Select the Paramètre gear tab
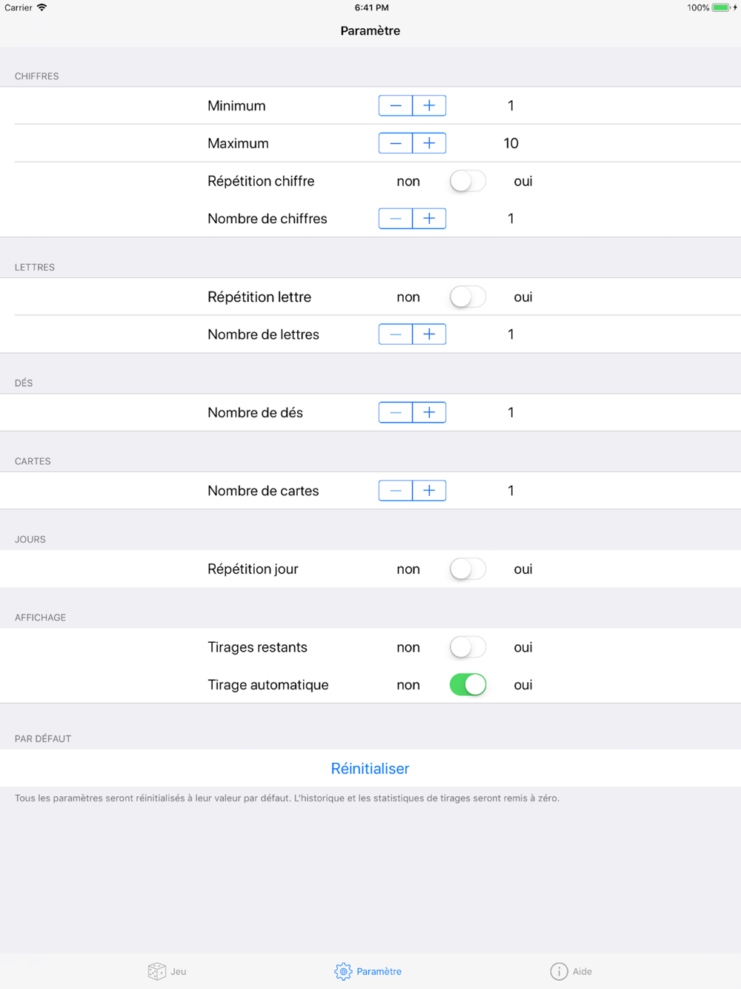Screen dimensions: 741x989 click(x=368, y=971)
